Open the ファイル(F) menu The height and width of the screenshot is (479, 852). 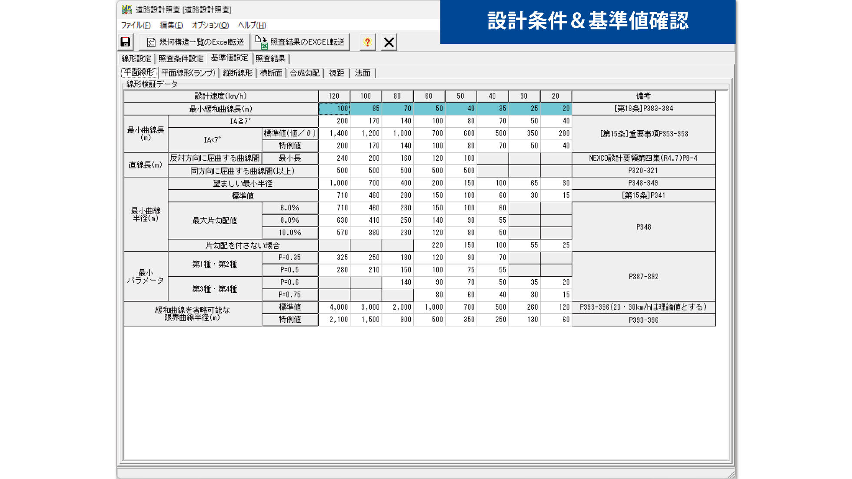point(136,25)
